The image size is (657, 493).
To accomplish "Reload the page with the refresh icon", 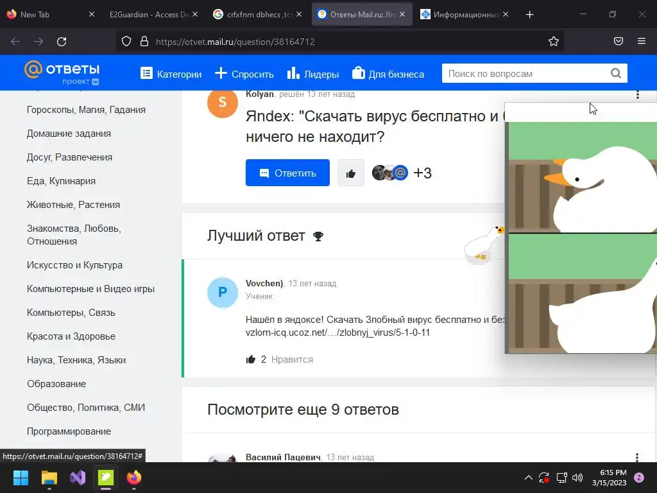I will pos(62,42).
